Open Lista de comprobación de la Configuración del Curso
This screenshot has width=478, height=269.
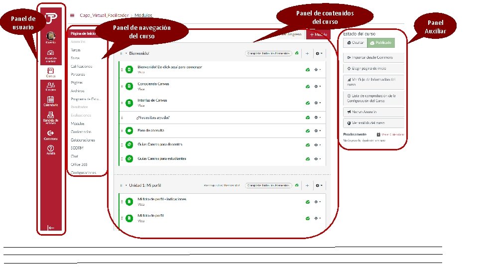(x=374, y=98)
